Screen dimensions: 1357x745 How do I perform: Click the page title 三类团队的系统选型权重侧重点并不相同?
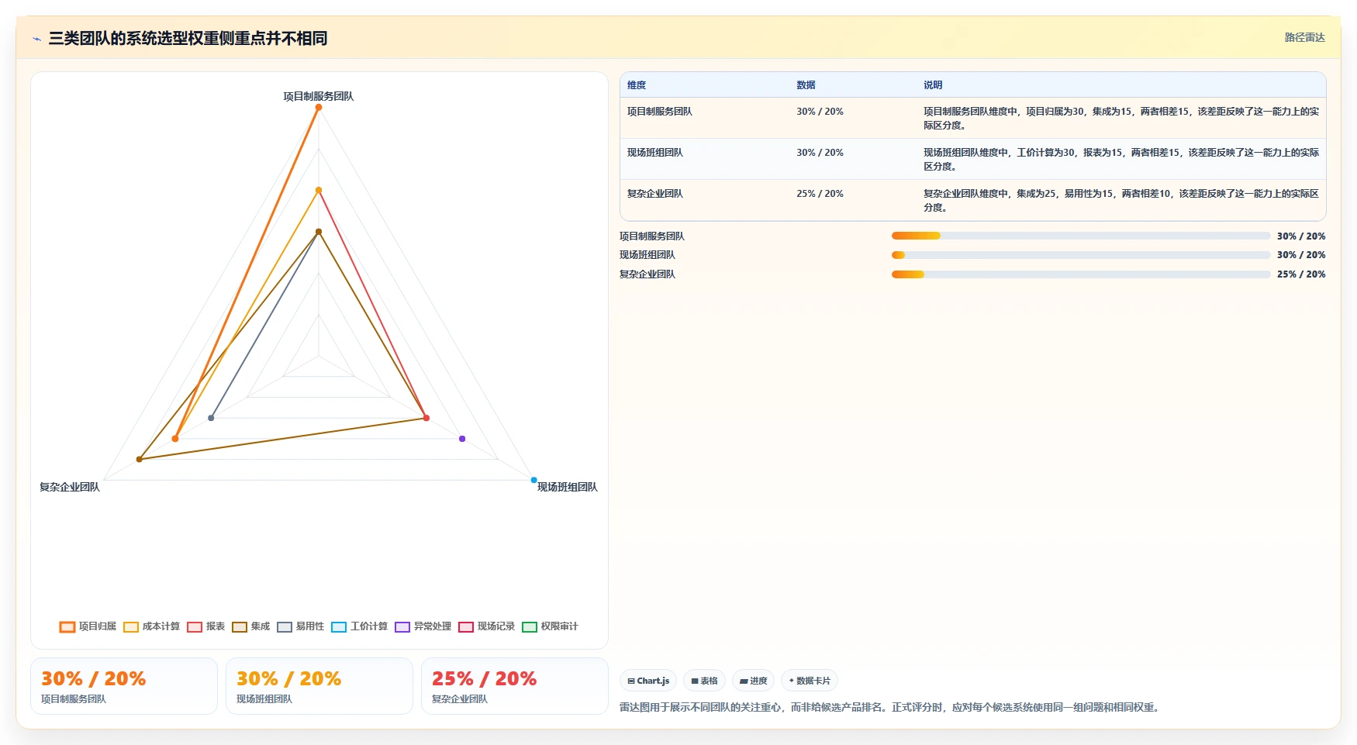tap(188, 38)
